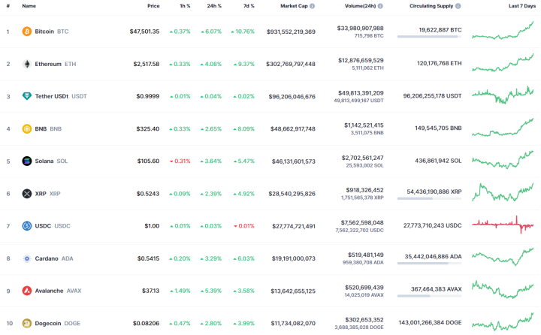Open the XRP name link
Image resolution: width=541 pixels, height=335 pixels.
coord(41,194)
